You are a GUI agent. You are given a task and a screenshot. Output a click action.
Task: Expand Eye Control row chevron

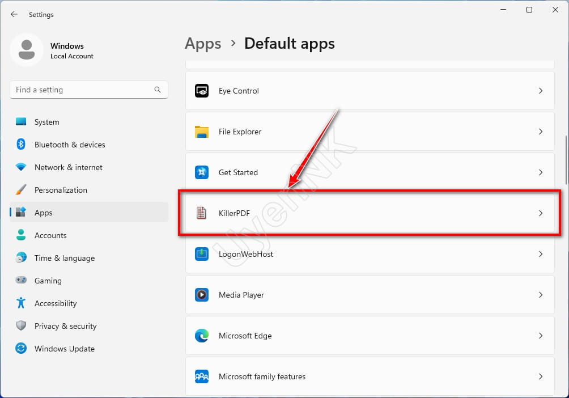pos(541,91)
